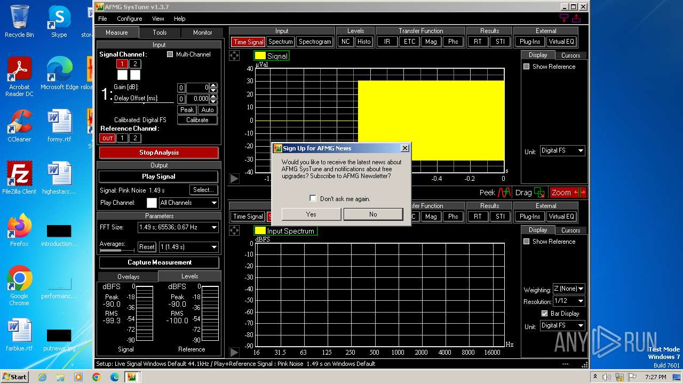Open Google Chrome from the taskbar
Viewport: 683px width, 384px height.
click(96, 377)
